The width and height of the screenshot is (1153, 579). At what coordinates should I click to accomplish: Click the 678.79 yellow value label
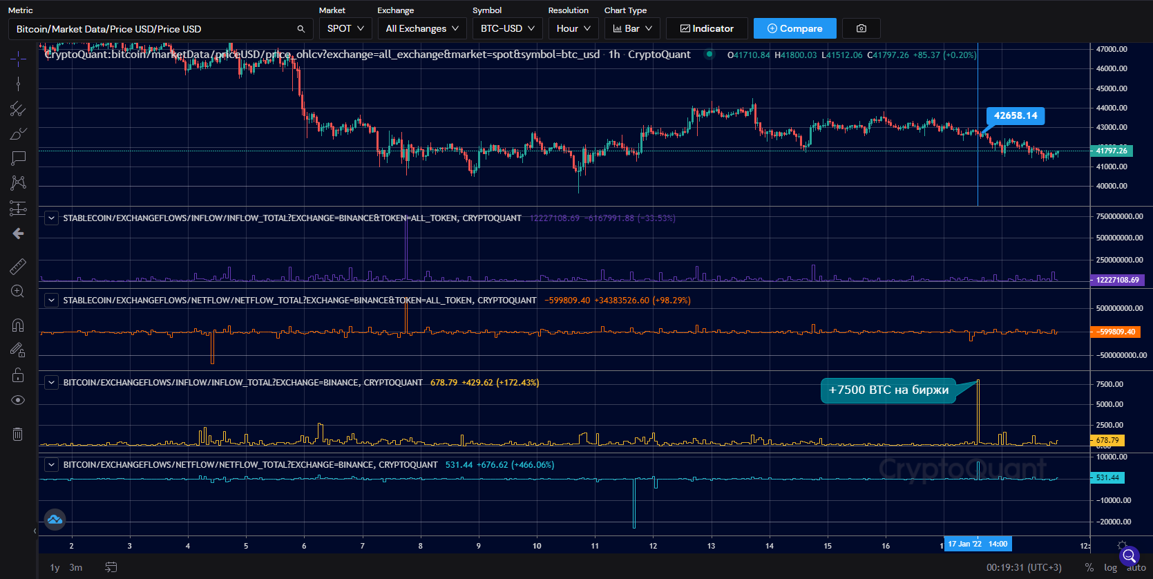(x=1107, y=440)
